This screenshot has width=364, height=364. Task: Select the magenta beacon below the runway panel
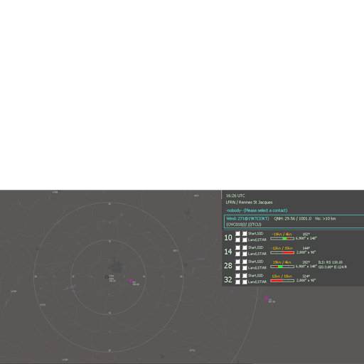pyautogui.click(x=267, y=298)
